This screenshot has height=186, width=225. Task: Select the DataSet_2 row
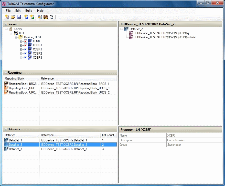[60, 144]
